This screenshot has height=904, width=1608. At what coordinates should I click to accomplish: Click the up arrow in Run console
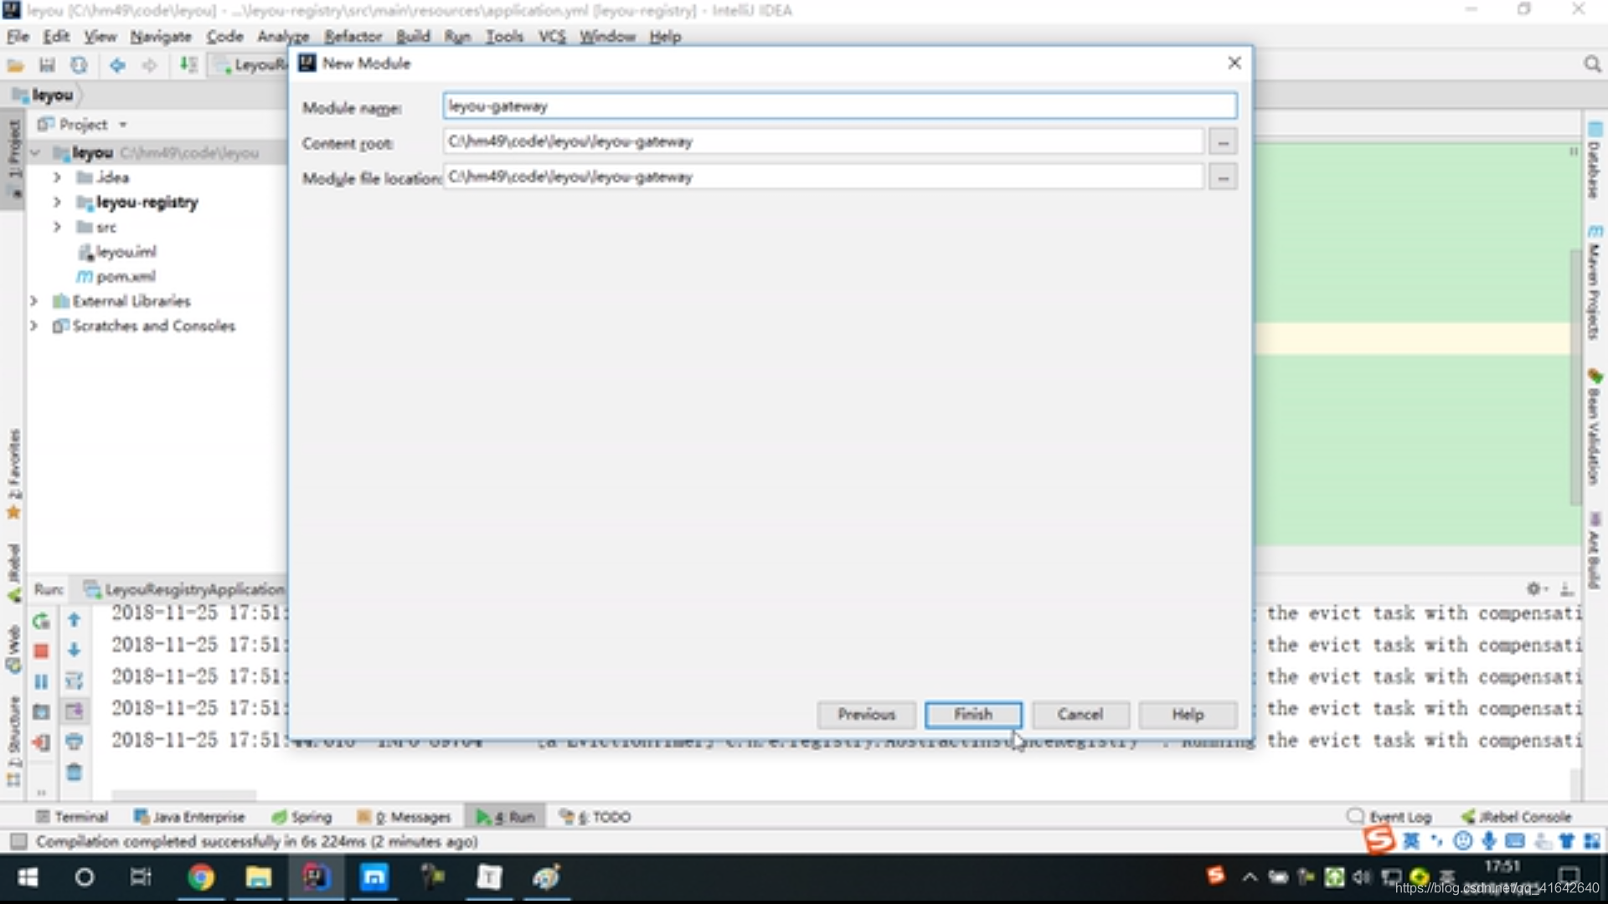(x=74, y=620)
